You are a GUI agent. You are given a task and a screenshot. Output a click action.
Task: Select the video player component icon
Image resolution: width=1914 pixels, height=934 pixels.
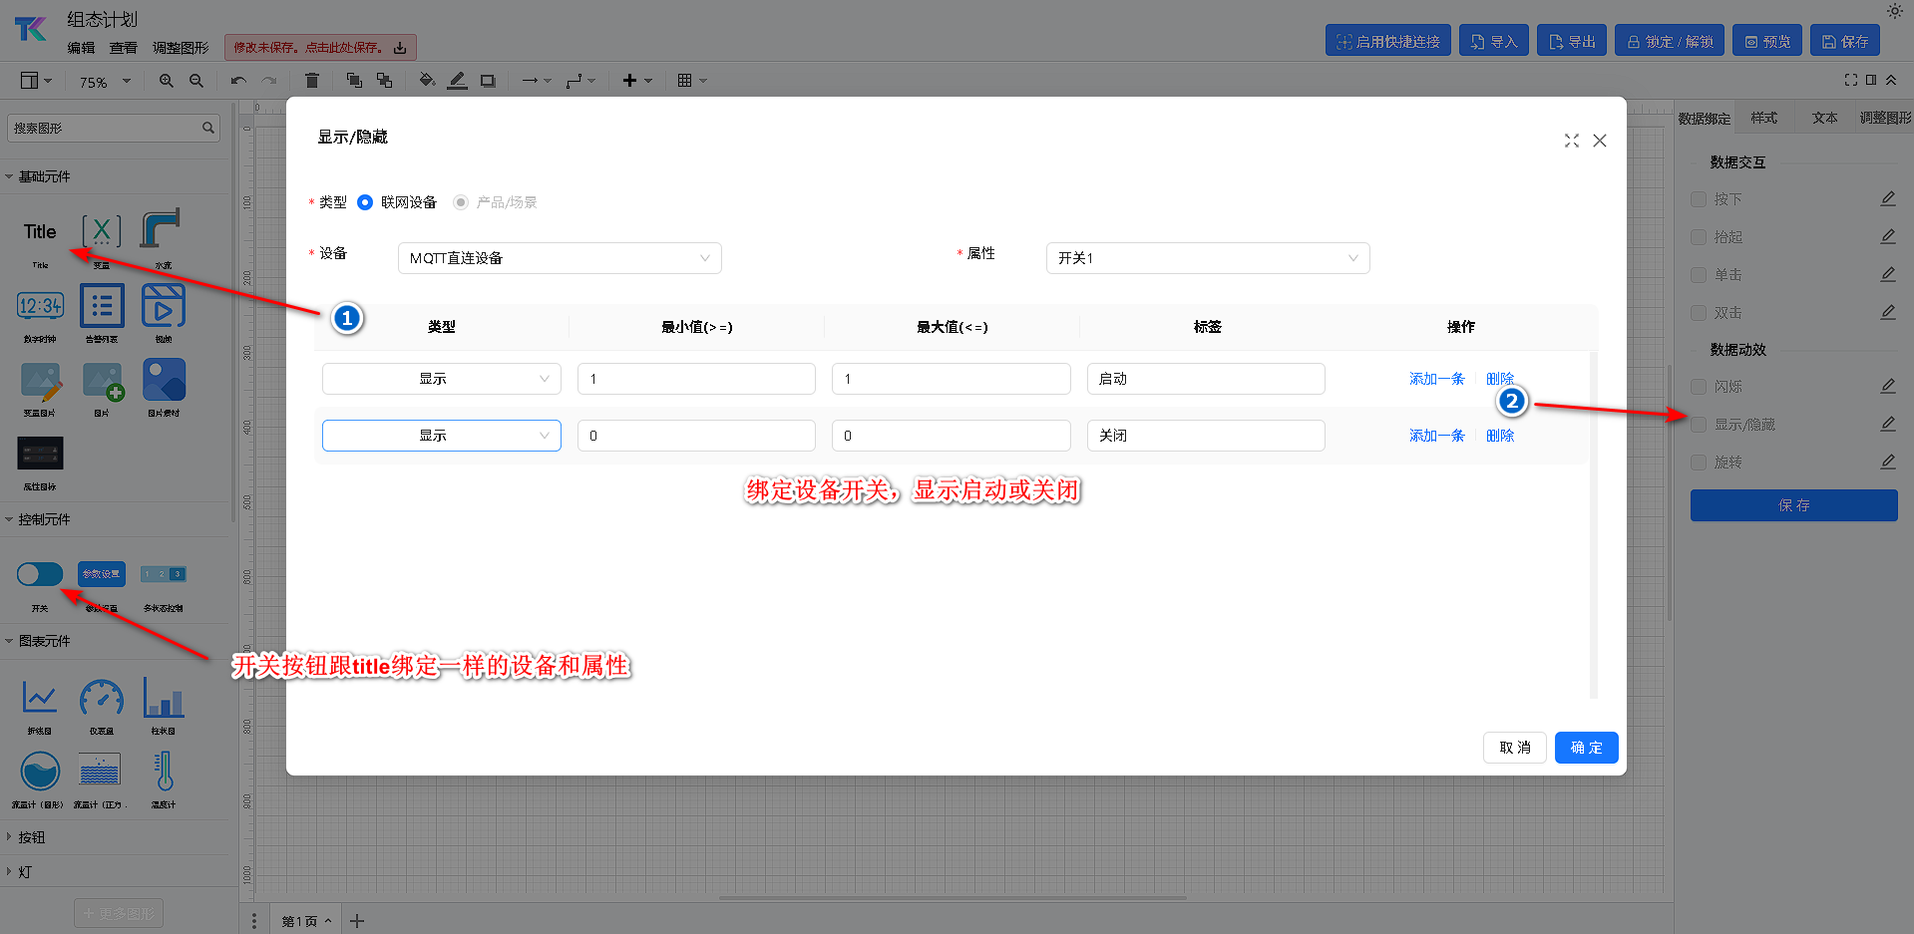pyautogui.click(x=163, y=306)
